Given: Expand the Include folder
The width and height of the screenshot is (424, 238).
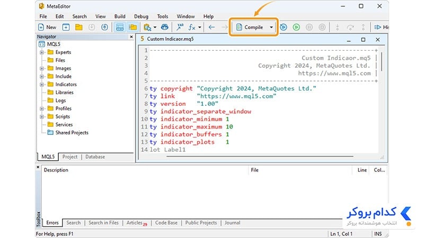Looking at the screenshot, I should click(x=42, y=76).
